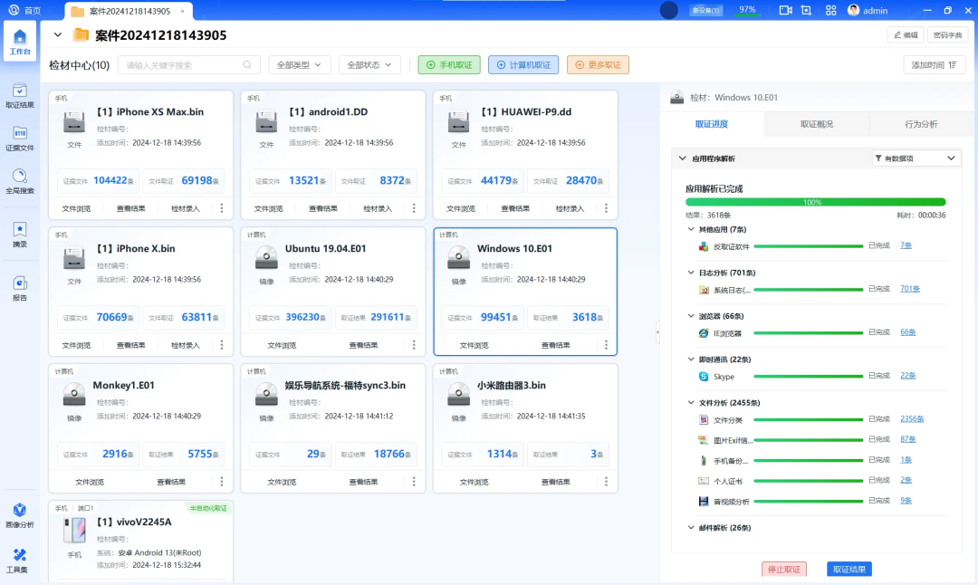Open 报告 report in the sidebar
978x585 pixels.
tap(20, 288)
